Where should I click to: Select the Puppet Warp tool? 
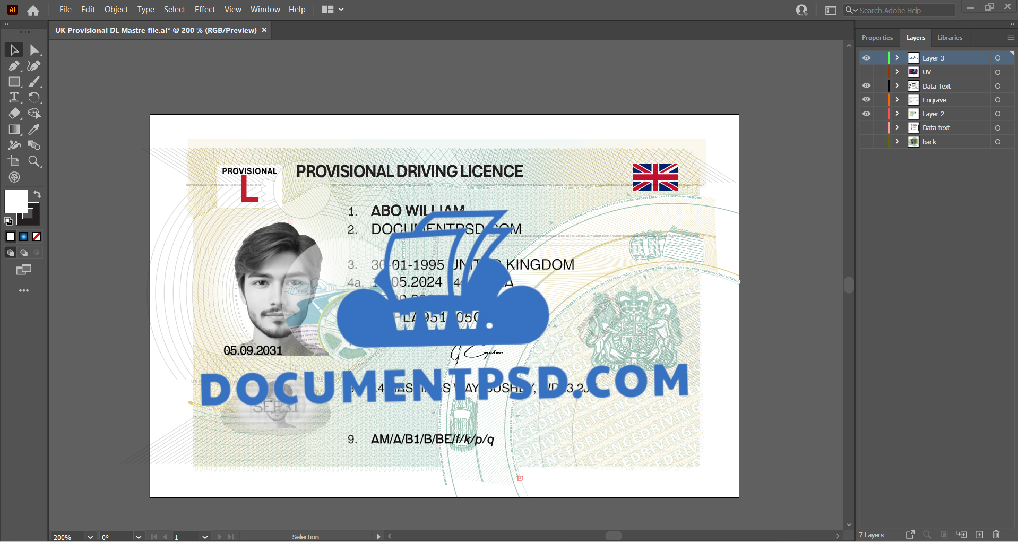coord(14,145)
